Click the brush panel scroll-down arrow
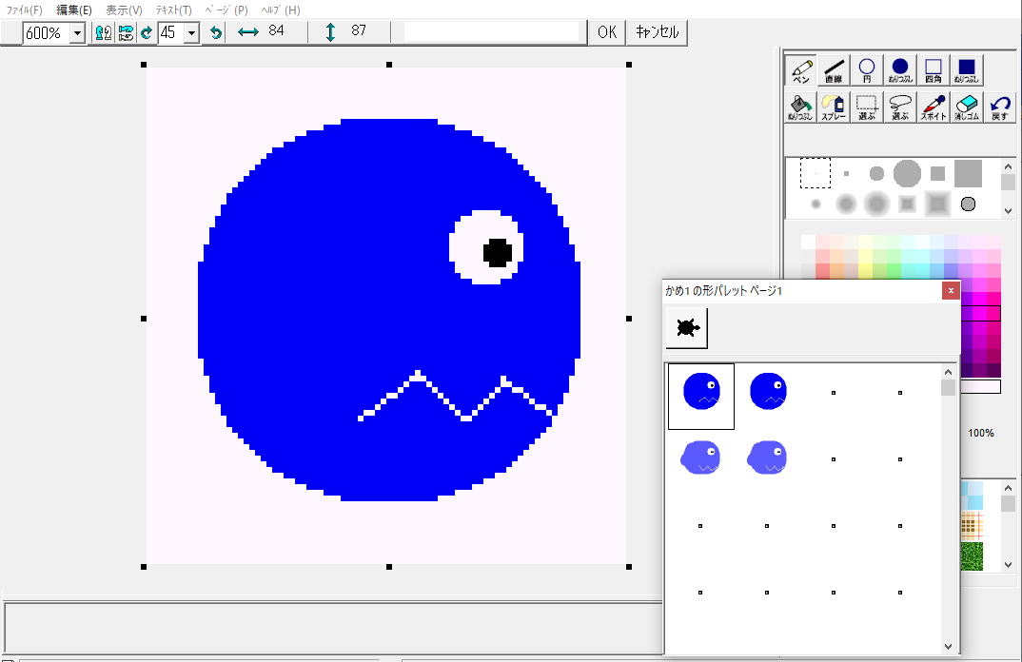 (x=1008, y=210)
